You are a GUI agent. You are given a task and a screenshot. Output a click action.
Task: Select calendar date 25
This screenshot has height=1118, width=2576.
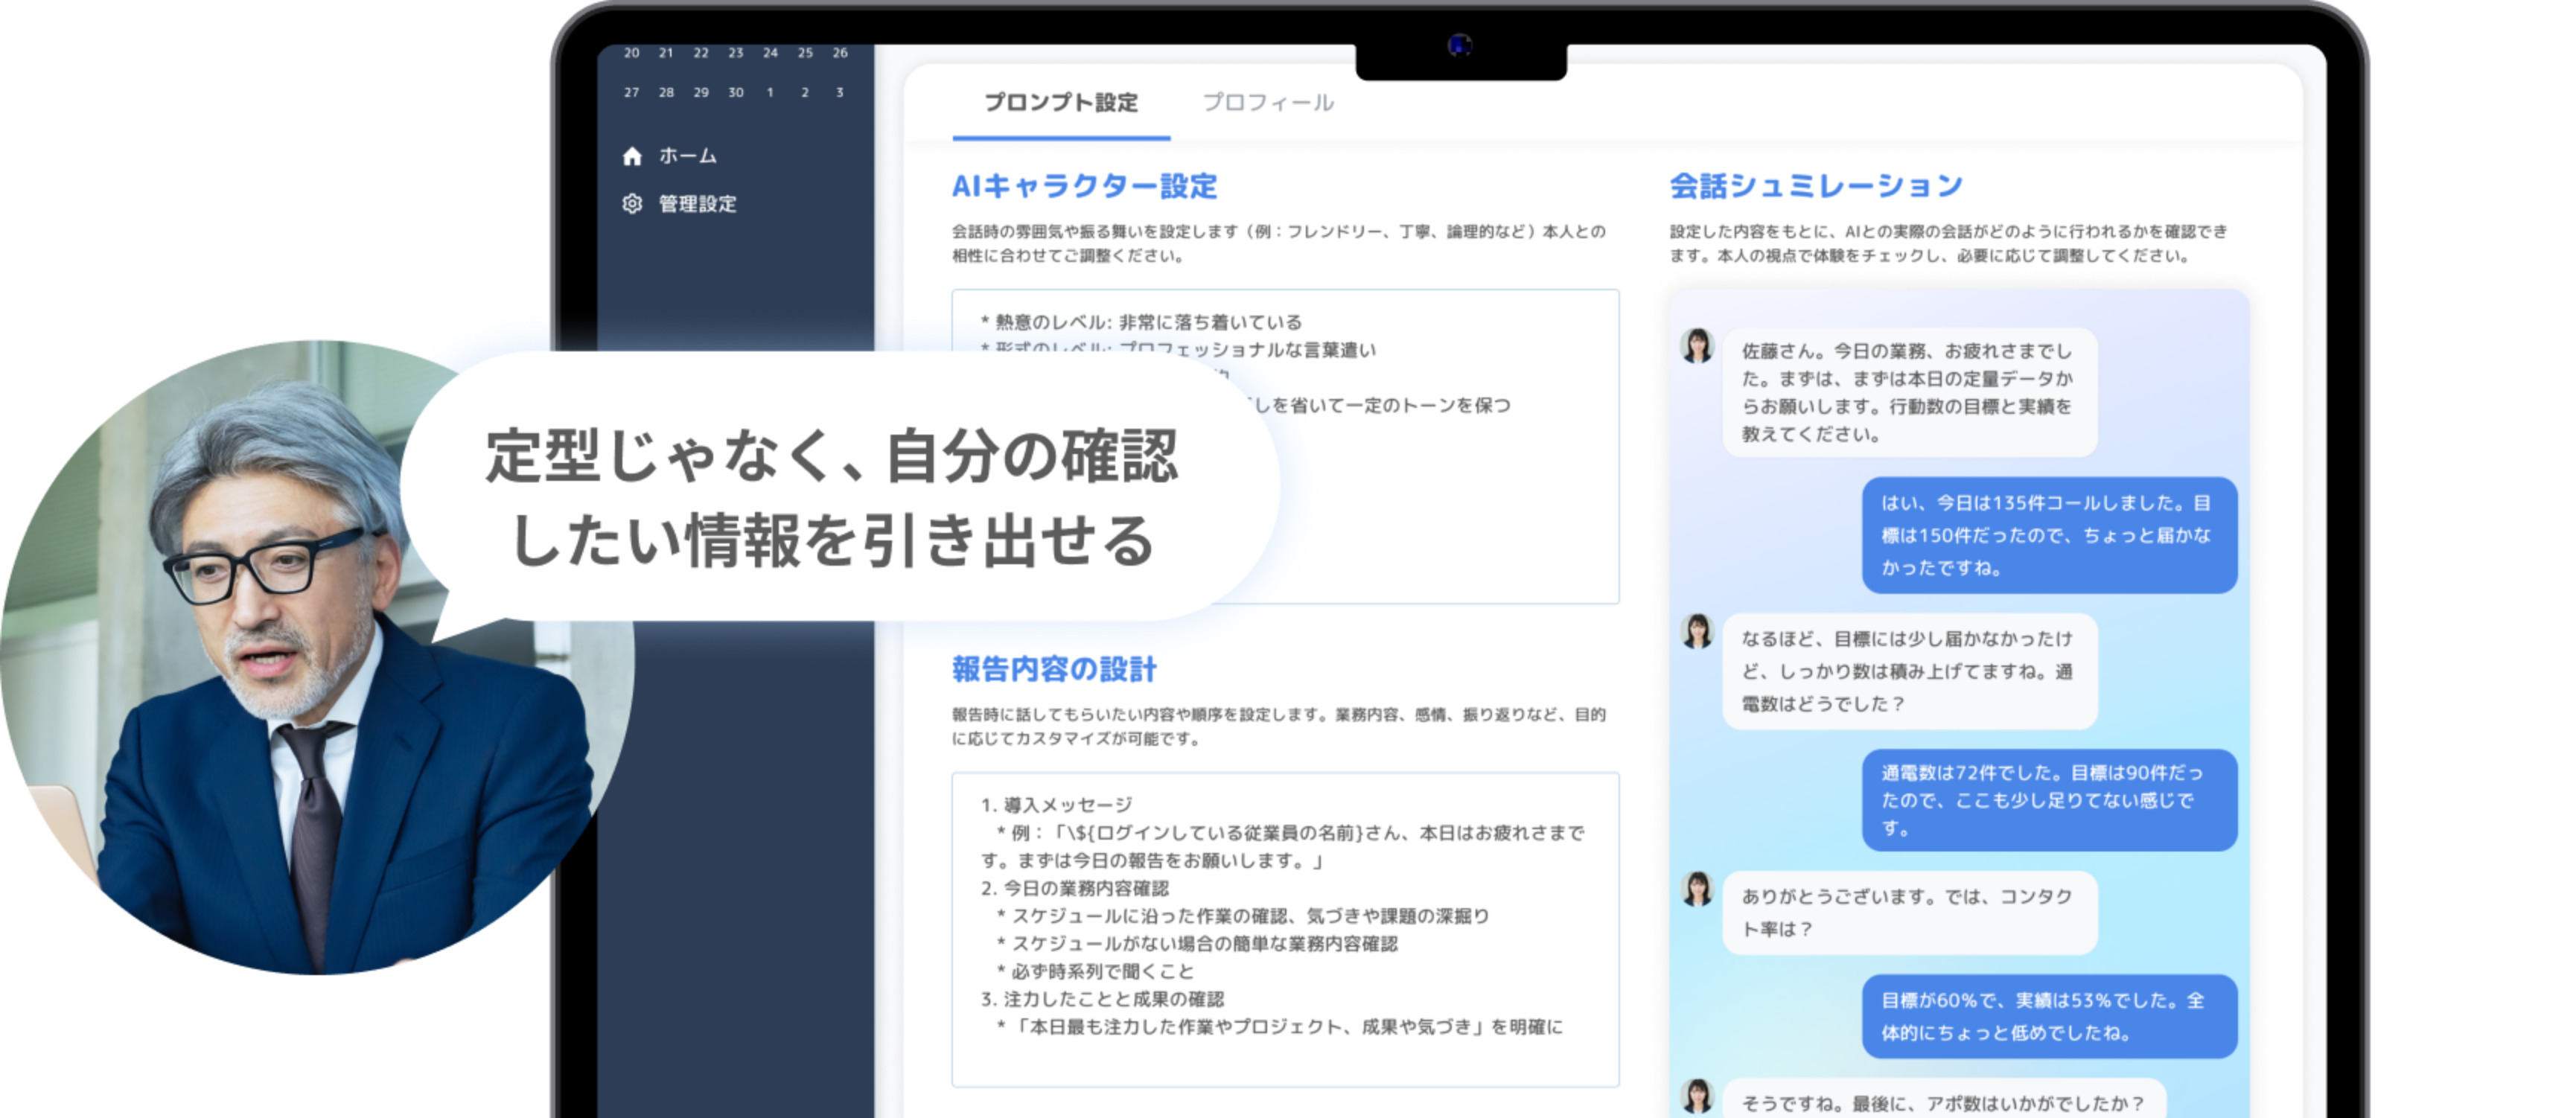tap(805, 53)
